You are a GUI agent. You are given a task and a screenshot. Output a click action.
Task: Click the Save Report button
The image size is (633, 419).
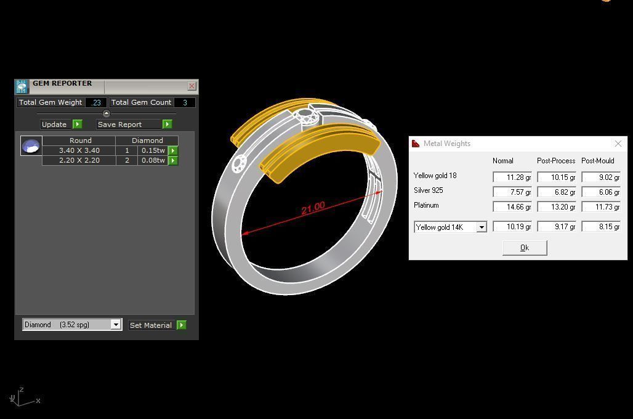point(129,124)
